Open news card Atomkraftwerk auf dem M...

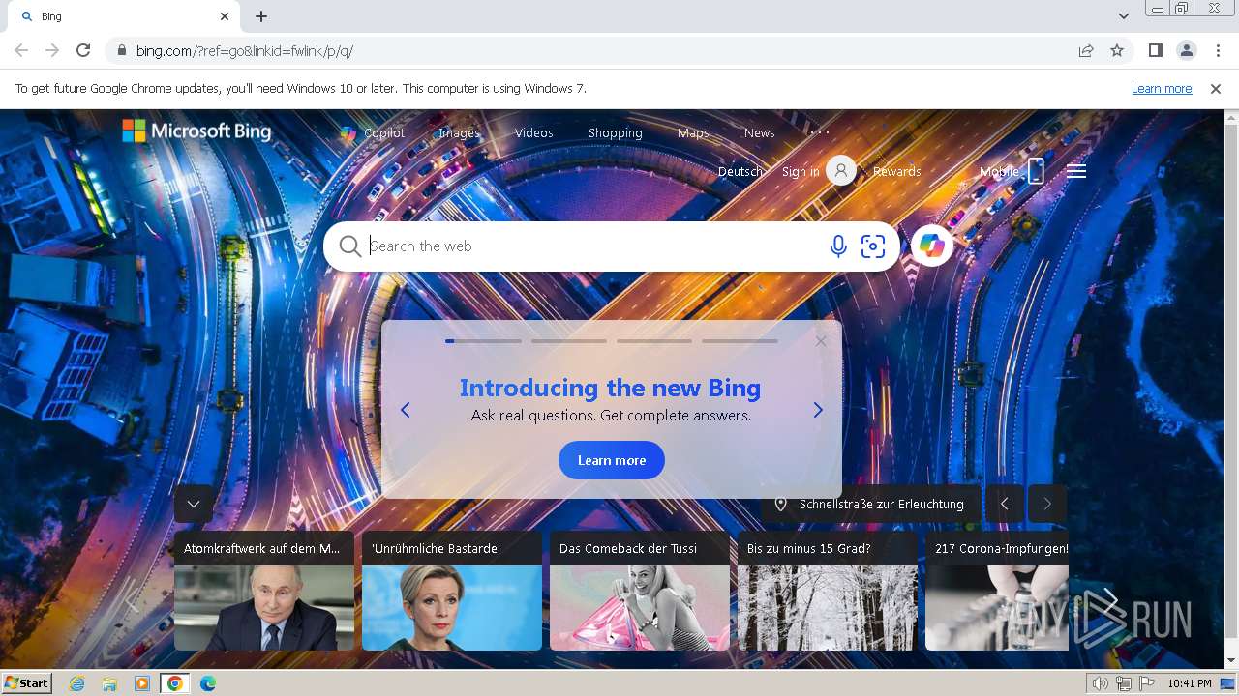point(264,591)
